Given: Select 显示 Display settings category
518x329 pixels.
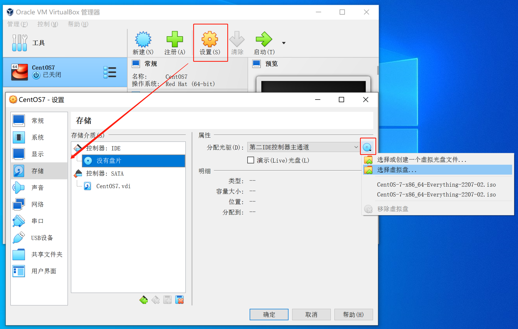Looking at the screenshot, I should point(39,154).
